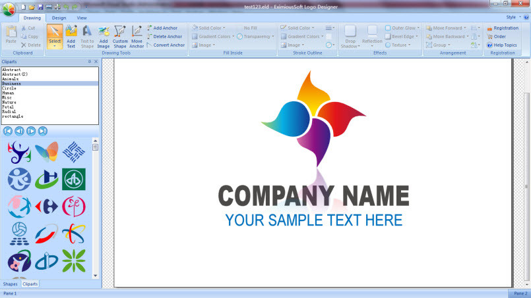Screen dimensions: 531x298
Task: Pick the butterfly clipart thumbnail
Action: [46, 152]
